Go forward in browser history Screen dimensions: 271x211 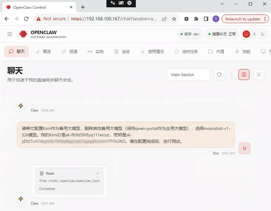tap(16, 19)
